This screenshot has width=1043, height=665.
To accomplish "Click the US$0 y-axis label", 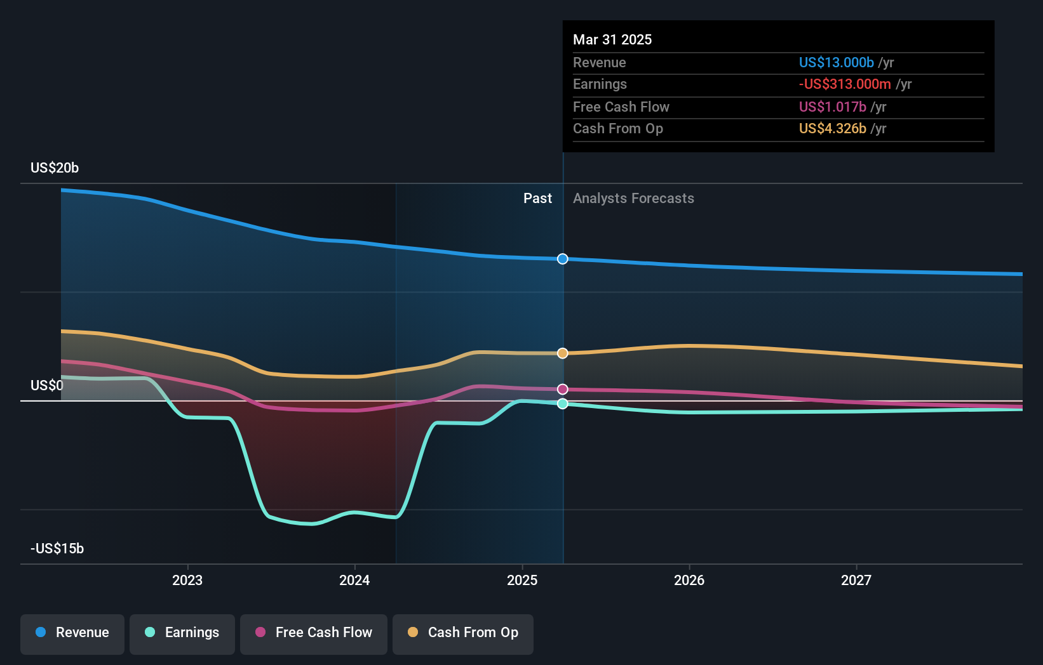I will pos(47,385).
